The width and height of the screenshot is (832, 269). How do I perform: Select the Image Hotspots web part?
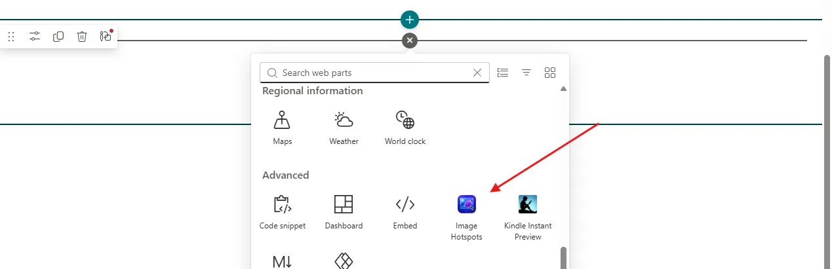[x=466, y=218]
